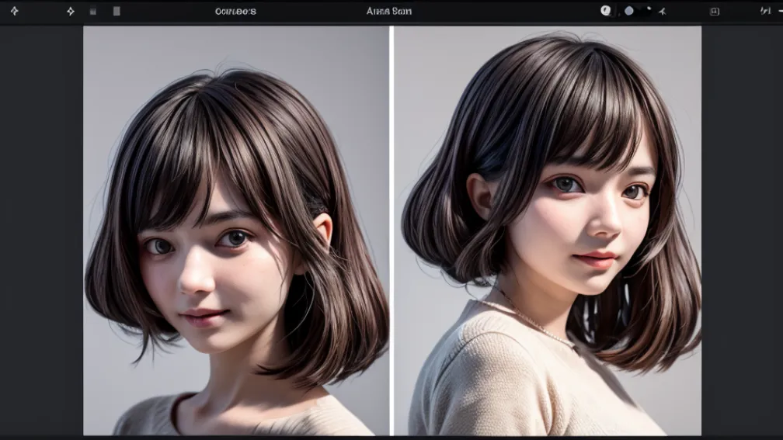Click the 1/1 indicator at top right

765,11
